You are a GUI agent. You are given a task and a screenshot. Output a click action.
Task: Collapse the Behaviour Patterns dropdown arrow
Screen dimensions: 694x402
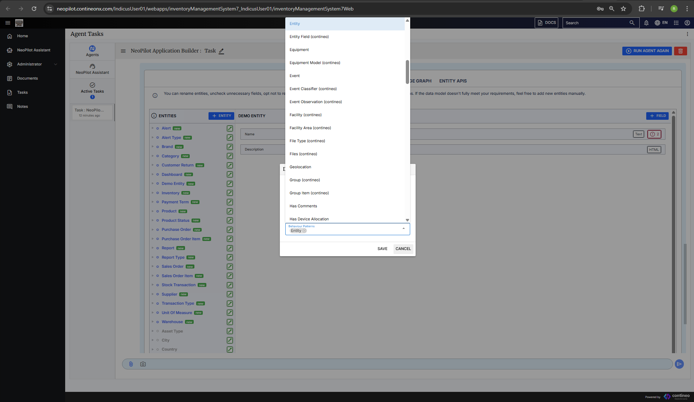404,229
